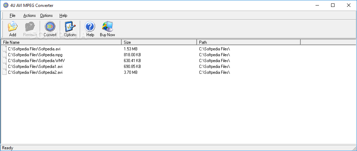Click the app icon in title bar
The width and height of the screenshot is (357, 151).
tap(6, 5)
